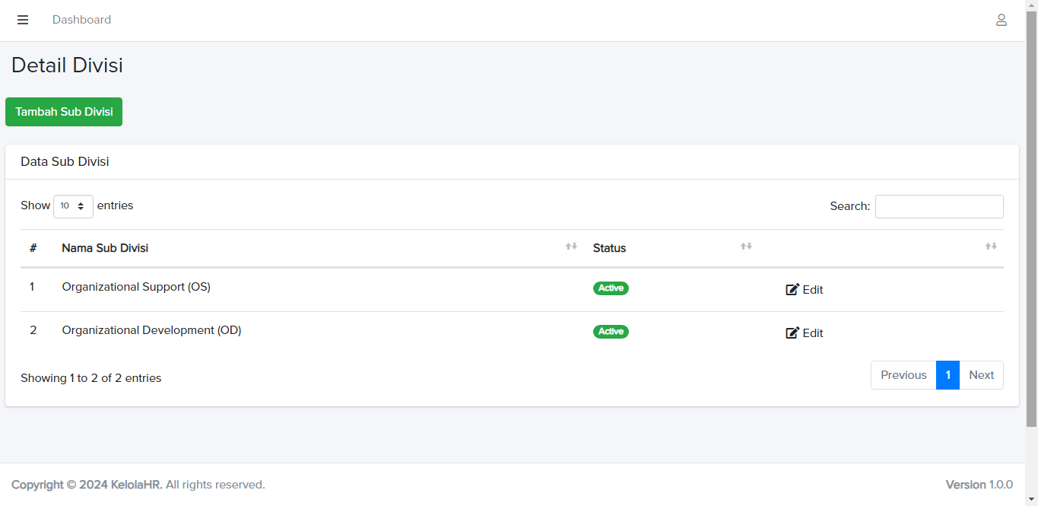Sort by Status column arrows

[x=746, y=247]
